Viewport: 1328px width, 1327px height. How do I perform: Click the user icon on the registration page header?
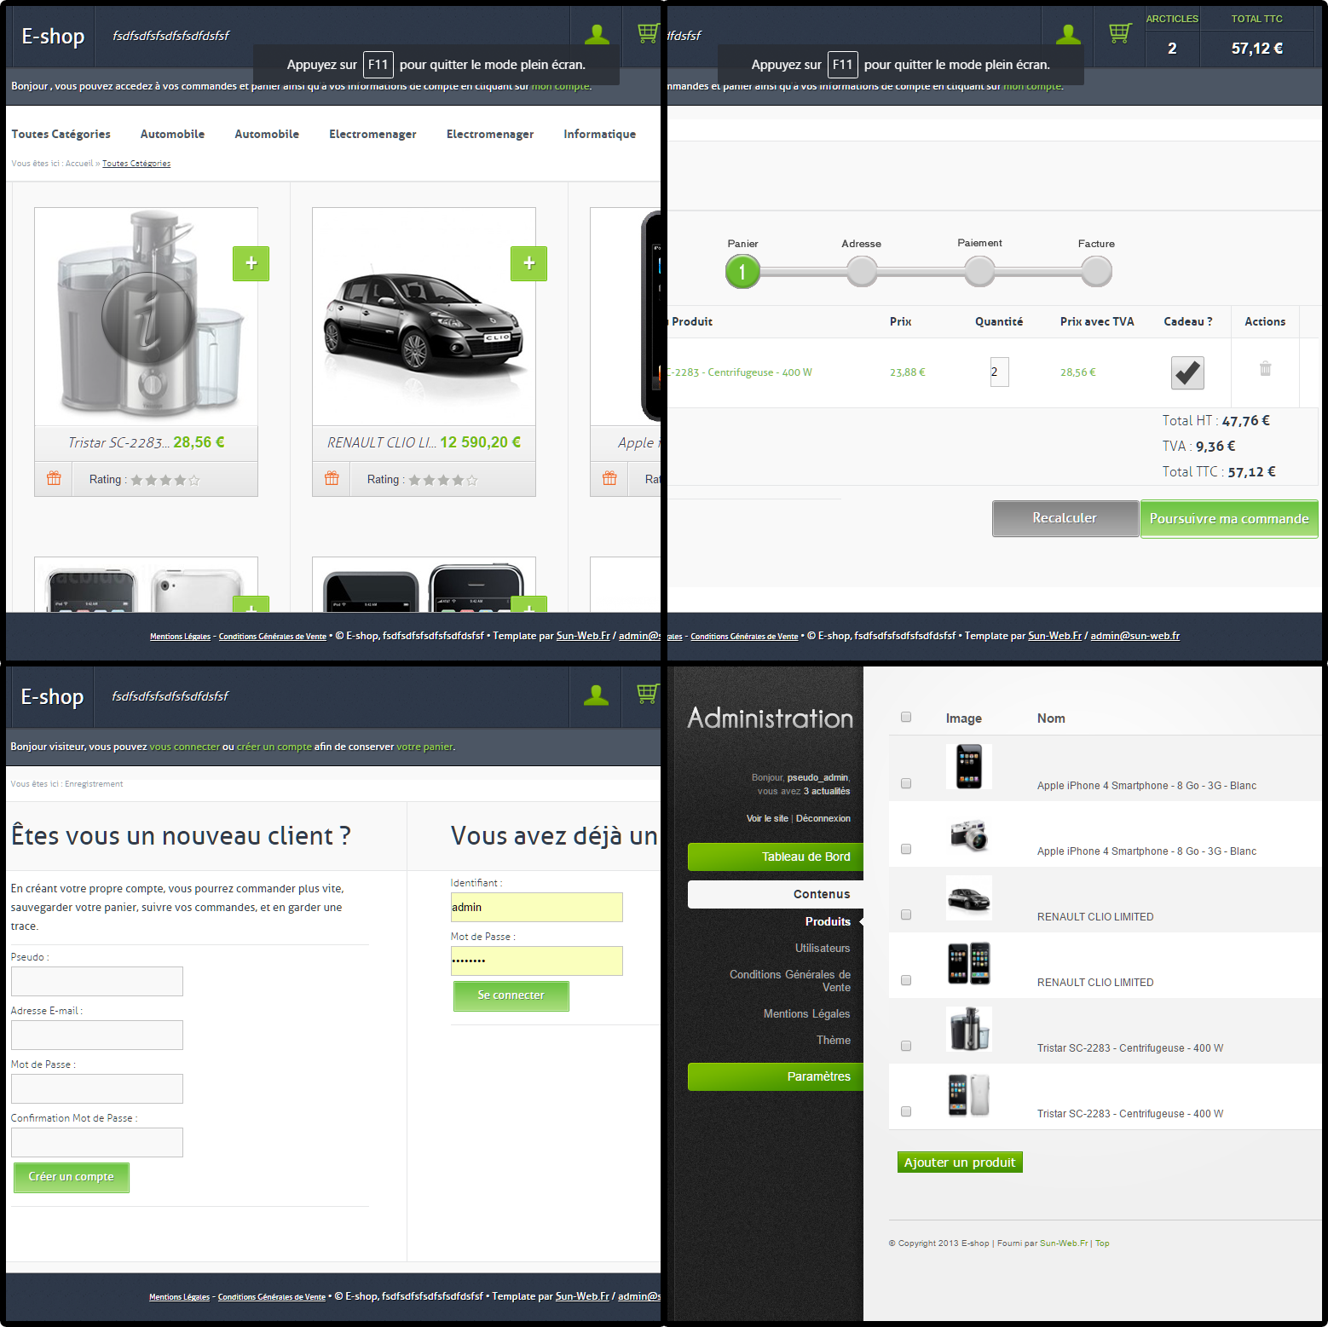tap(595, 696)
